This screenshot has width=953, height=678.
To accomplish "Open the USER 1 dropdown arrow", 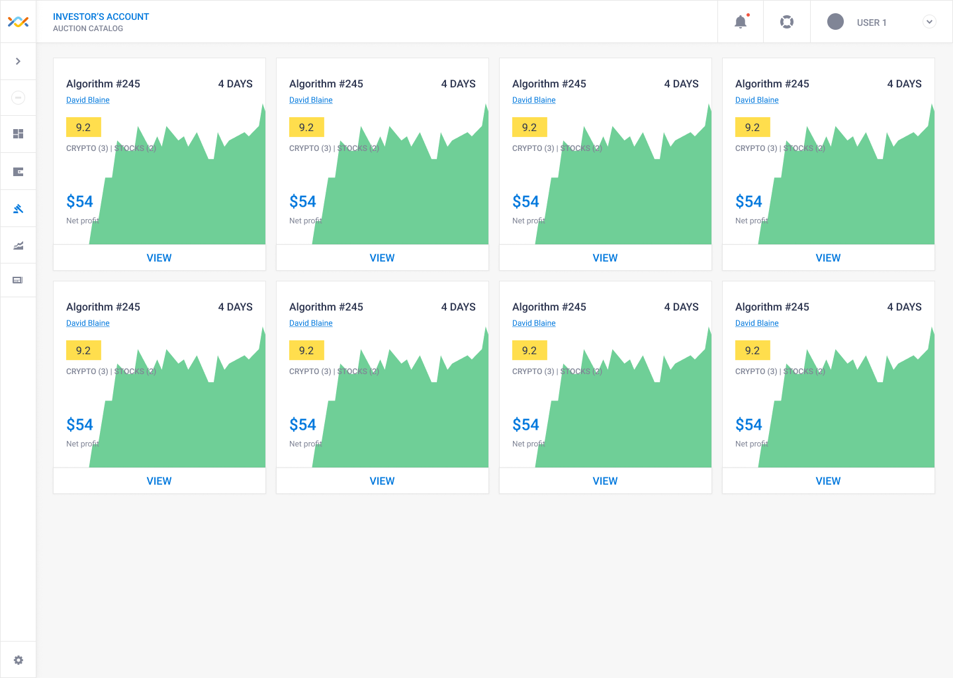I will [929, 22].
